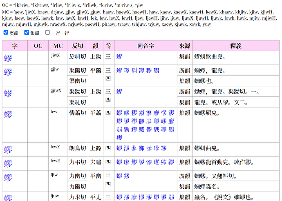Select the khjiw MC reading link
282x201 pixels.
242,12
